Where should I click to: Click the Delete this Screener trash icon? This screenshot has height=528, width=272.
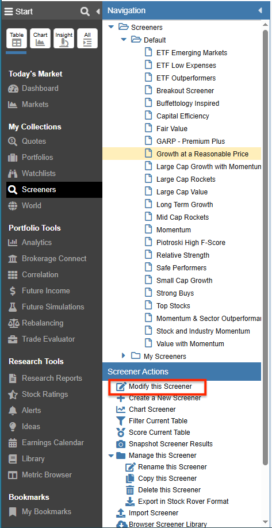pos(130,490)
